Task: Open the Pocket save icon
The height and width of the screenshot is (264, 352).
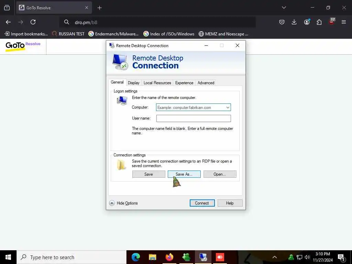Action: tap(282, 22)
